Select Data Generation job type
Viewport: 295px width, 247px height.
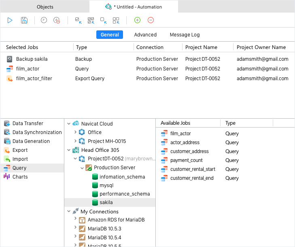32,141
